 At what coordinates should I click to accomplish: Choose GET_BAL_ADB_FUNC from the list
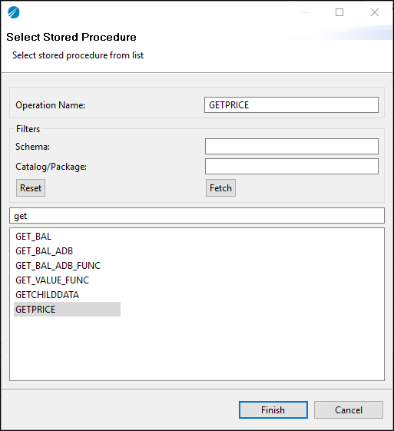coord(58,266)
